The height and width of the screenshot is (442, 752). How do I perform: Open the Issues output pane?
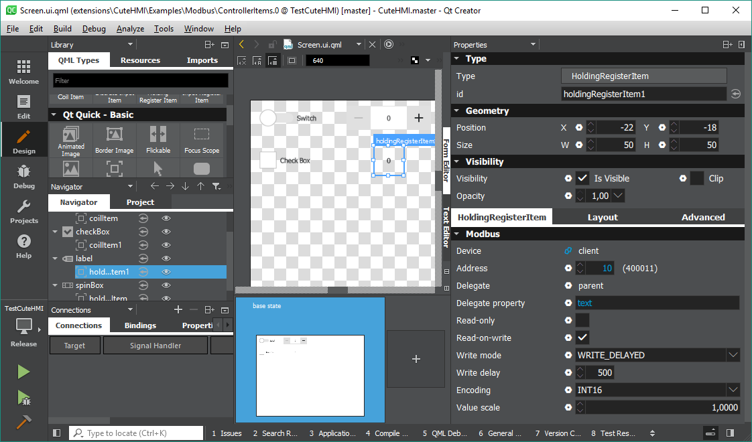[227, 433]
